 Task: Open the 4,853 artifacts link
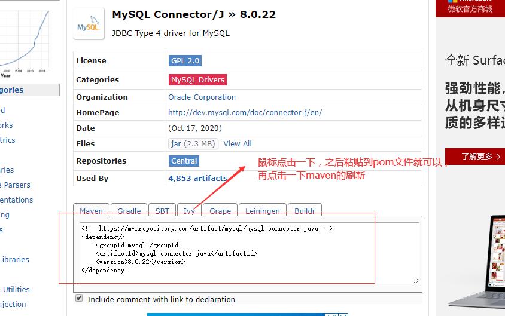coord(197,179)
